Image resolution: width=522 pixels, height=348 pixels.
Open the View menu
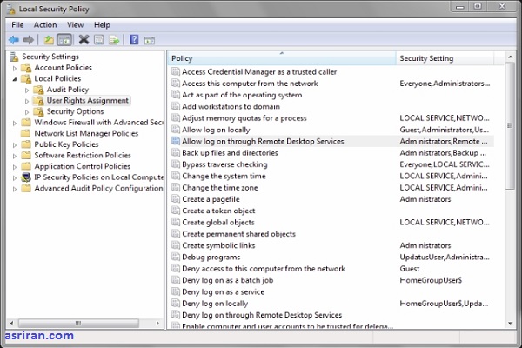tap(75, 25)
